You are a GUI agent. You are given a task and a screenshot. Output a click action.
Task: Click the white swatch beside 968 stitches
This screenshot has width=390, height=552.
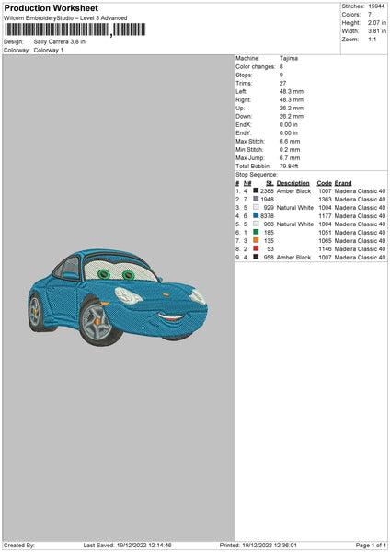(256, 224)
